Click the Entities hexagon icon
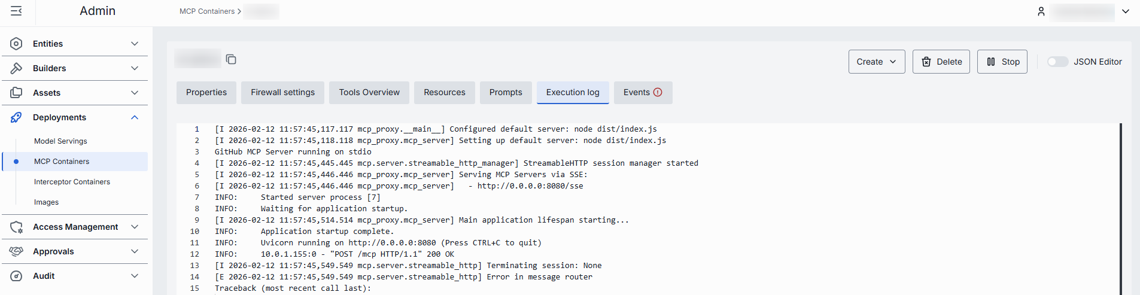1140x295 pixels. coord(16,44)
